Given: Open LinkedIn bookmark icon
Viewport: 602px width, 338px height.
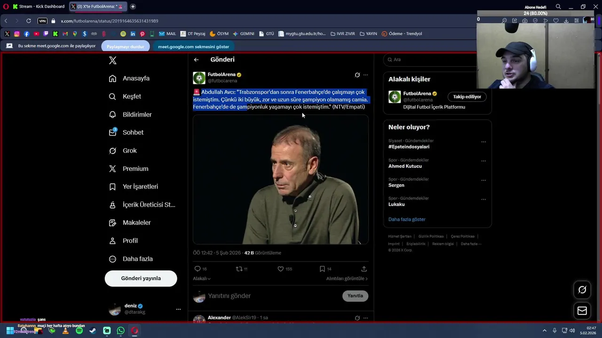Looking at the screenshot, I should point(133,34).
